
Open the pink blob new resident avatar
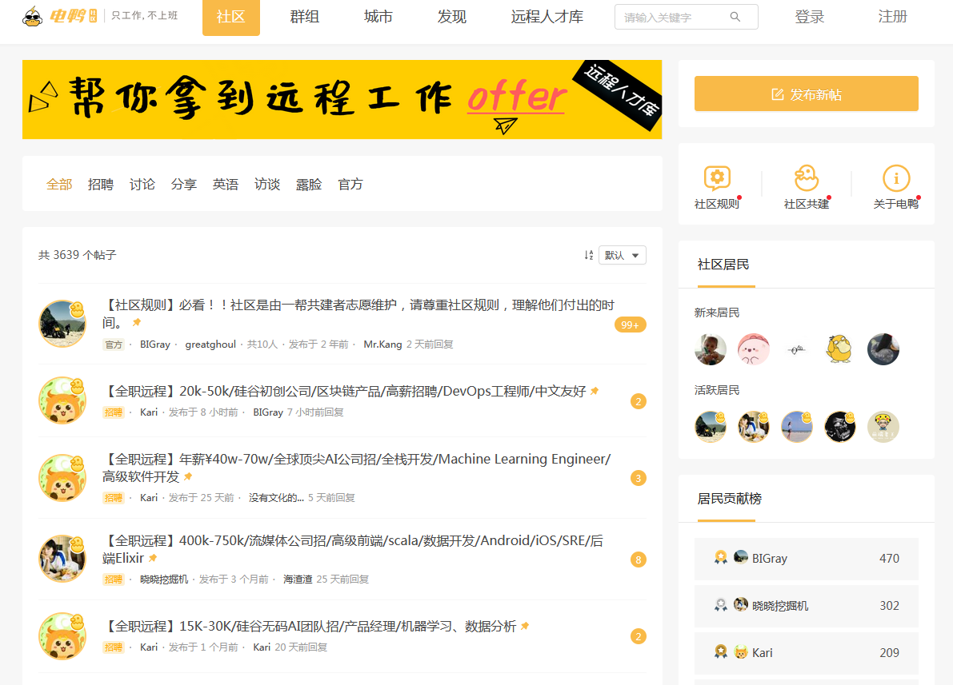click(754, 349)
